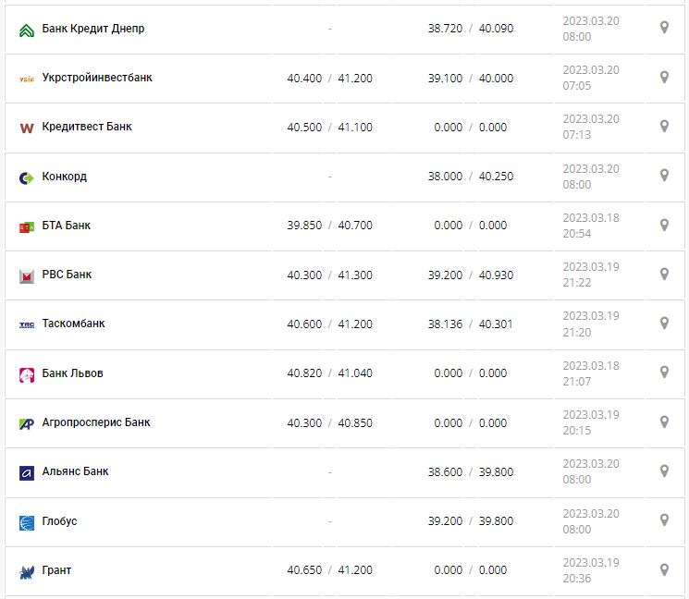Open map pin for Грант
Screen dimensions: 689x599
tap(663, 569)
